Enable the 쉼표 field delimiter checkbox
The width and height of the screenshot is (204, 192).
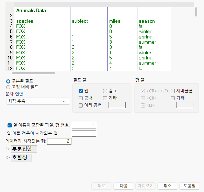(105, 91)
